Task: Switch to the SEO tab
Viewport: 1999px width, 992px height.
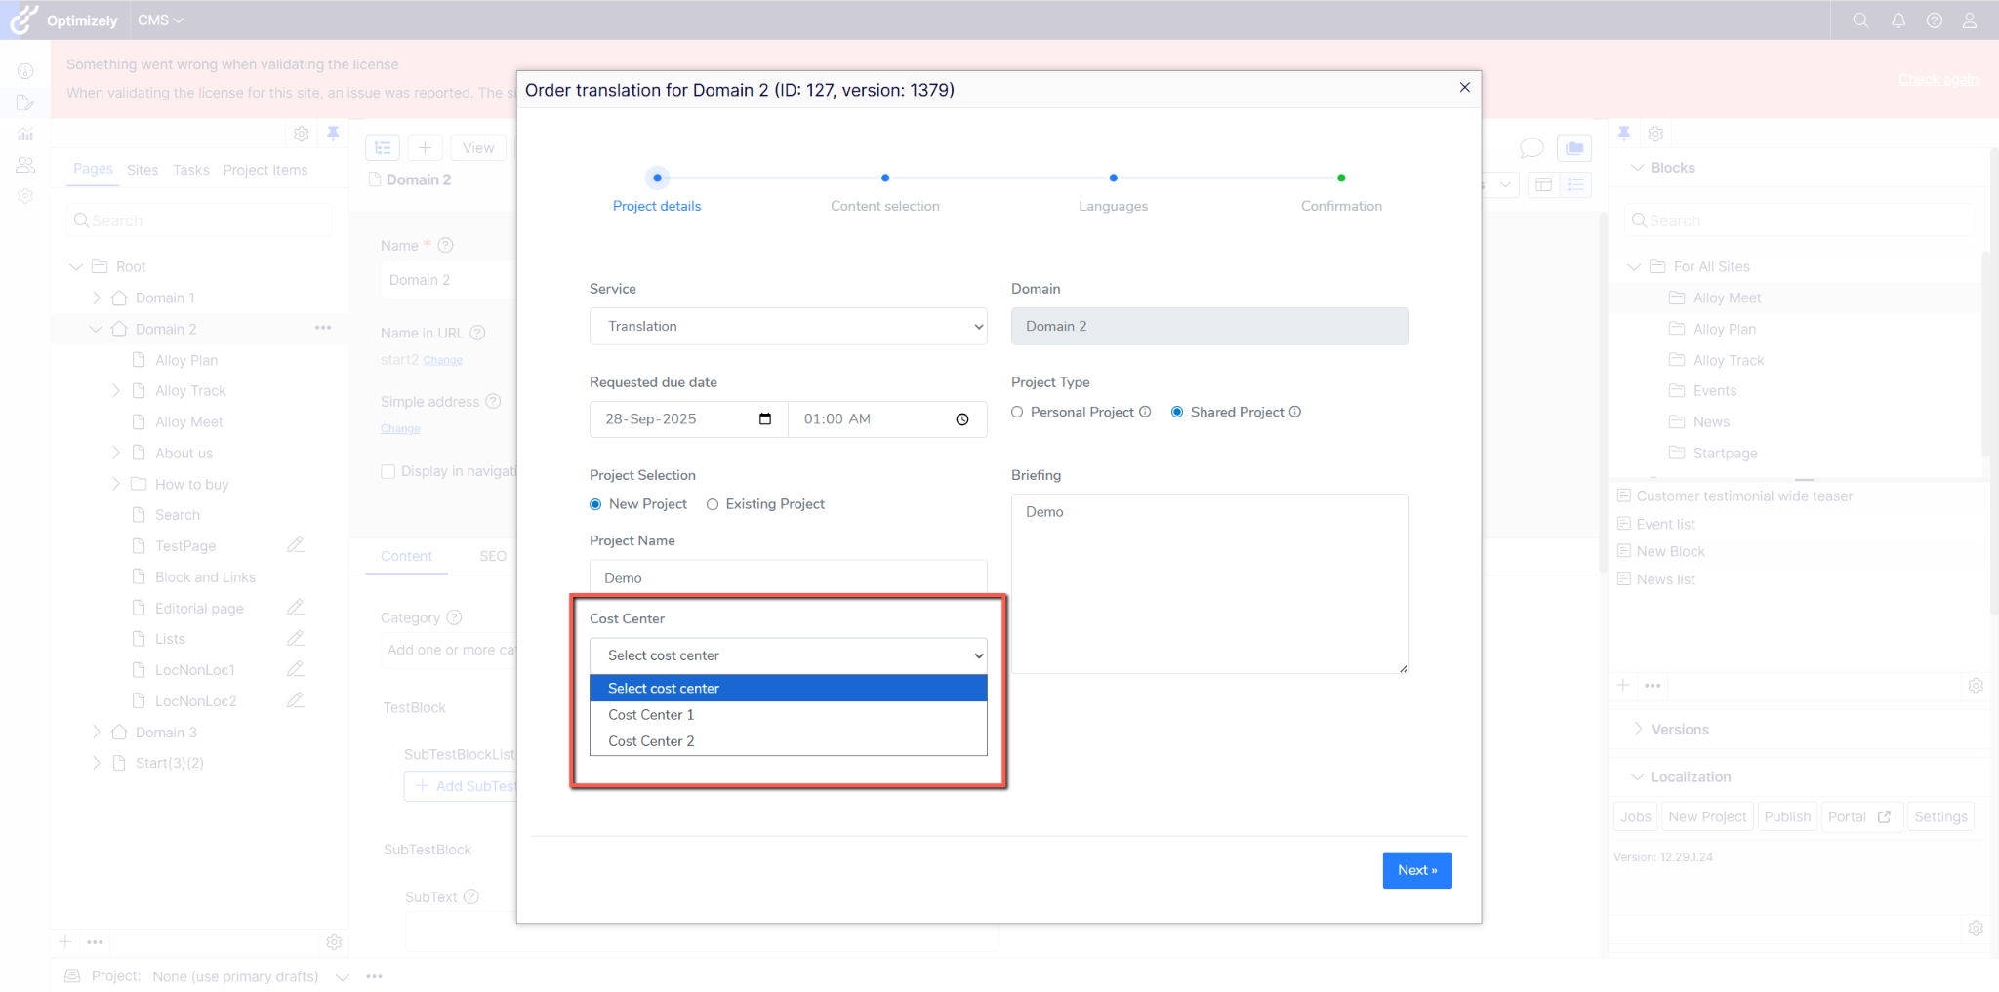Action: click(x=493, y=556)
